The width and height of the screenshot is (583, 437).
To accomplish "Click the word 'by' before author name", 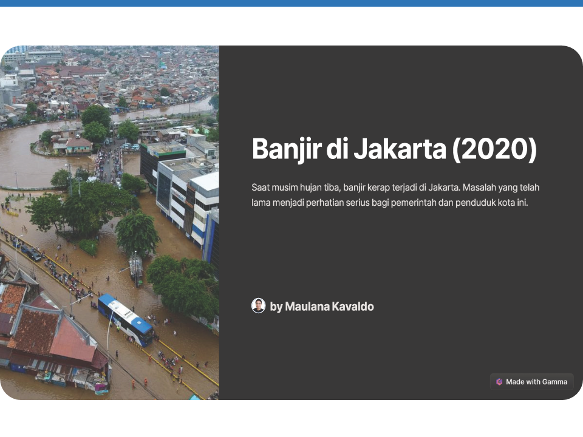I will [x=276, y=307].
